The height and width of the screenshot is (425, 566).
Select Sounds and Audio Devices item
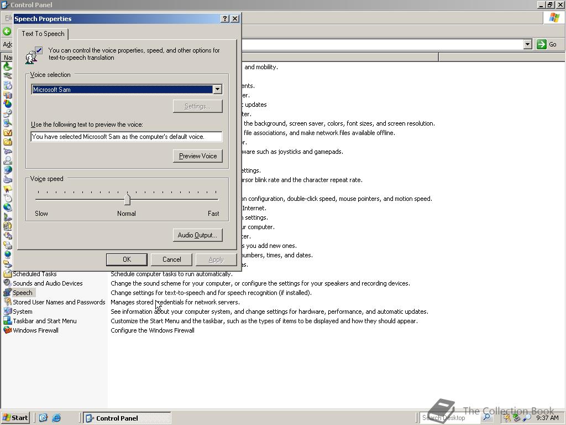click(x=48, y=283)
